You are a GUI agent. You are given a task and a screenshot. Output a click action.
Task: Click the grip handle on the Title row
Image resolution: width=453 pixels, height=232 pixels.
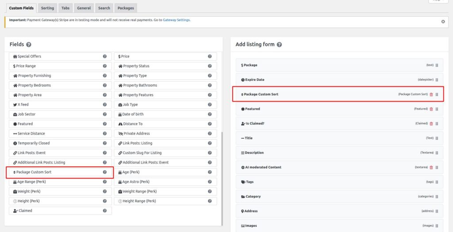pyautogui.click(x=437, y=138)
